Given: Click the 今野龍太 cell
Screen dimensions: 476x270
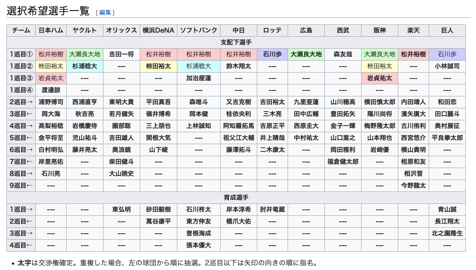Looking at the screenshot, I should (x=414, y=186).
